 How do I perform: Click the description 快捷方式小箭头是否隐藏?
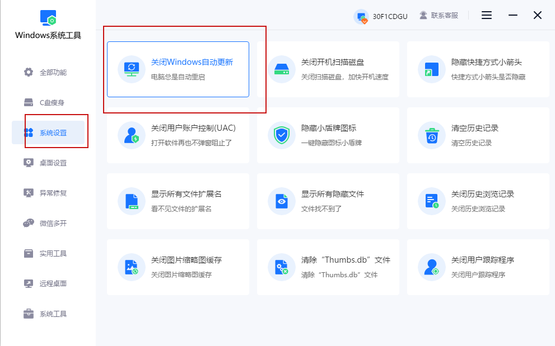(x=488, y=77)
